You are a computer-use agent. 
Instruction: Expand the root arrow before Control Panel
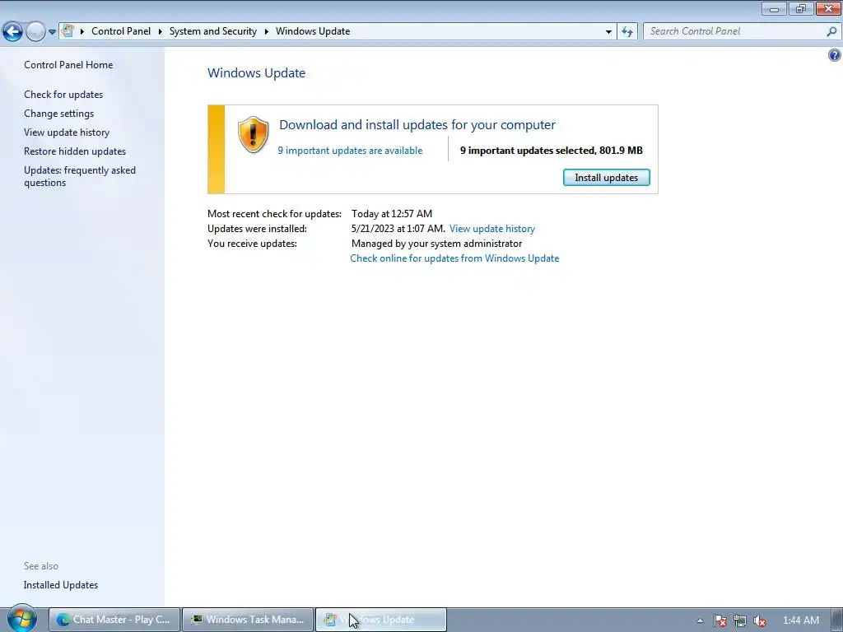click(x=82, y=31)
